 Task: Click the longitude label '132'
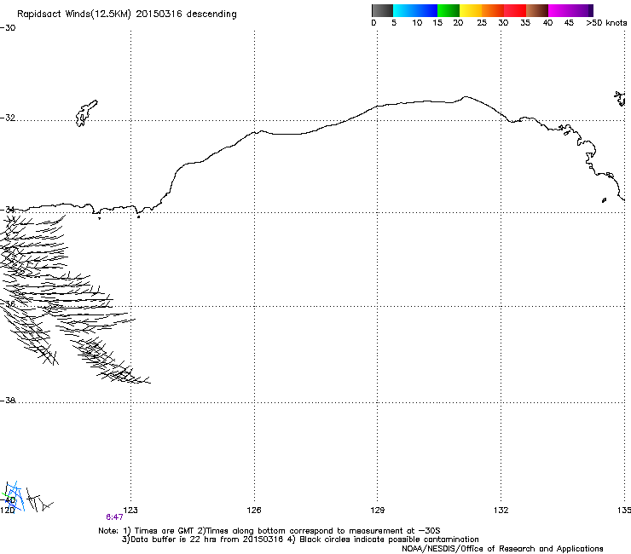(x=501, y=511)
